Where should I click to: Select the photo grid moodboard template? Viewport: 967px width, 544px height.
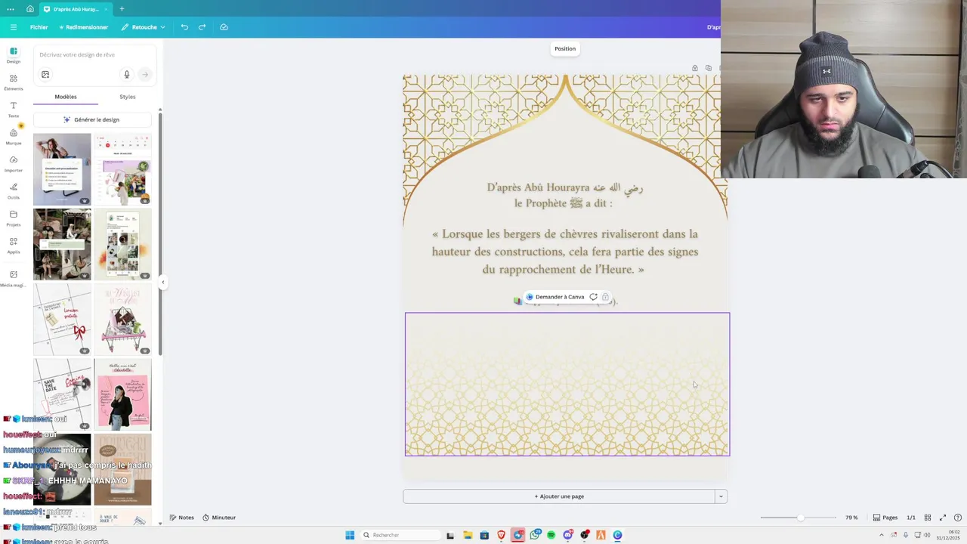click(122, 244)
